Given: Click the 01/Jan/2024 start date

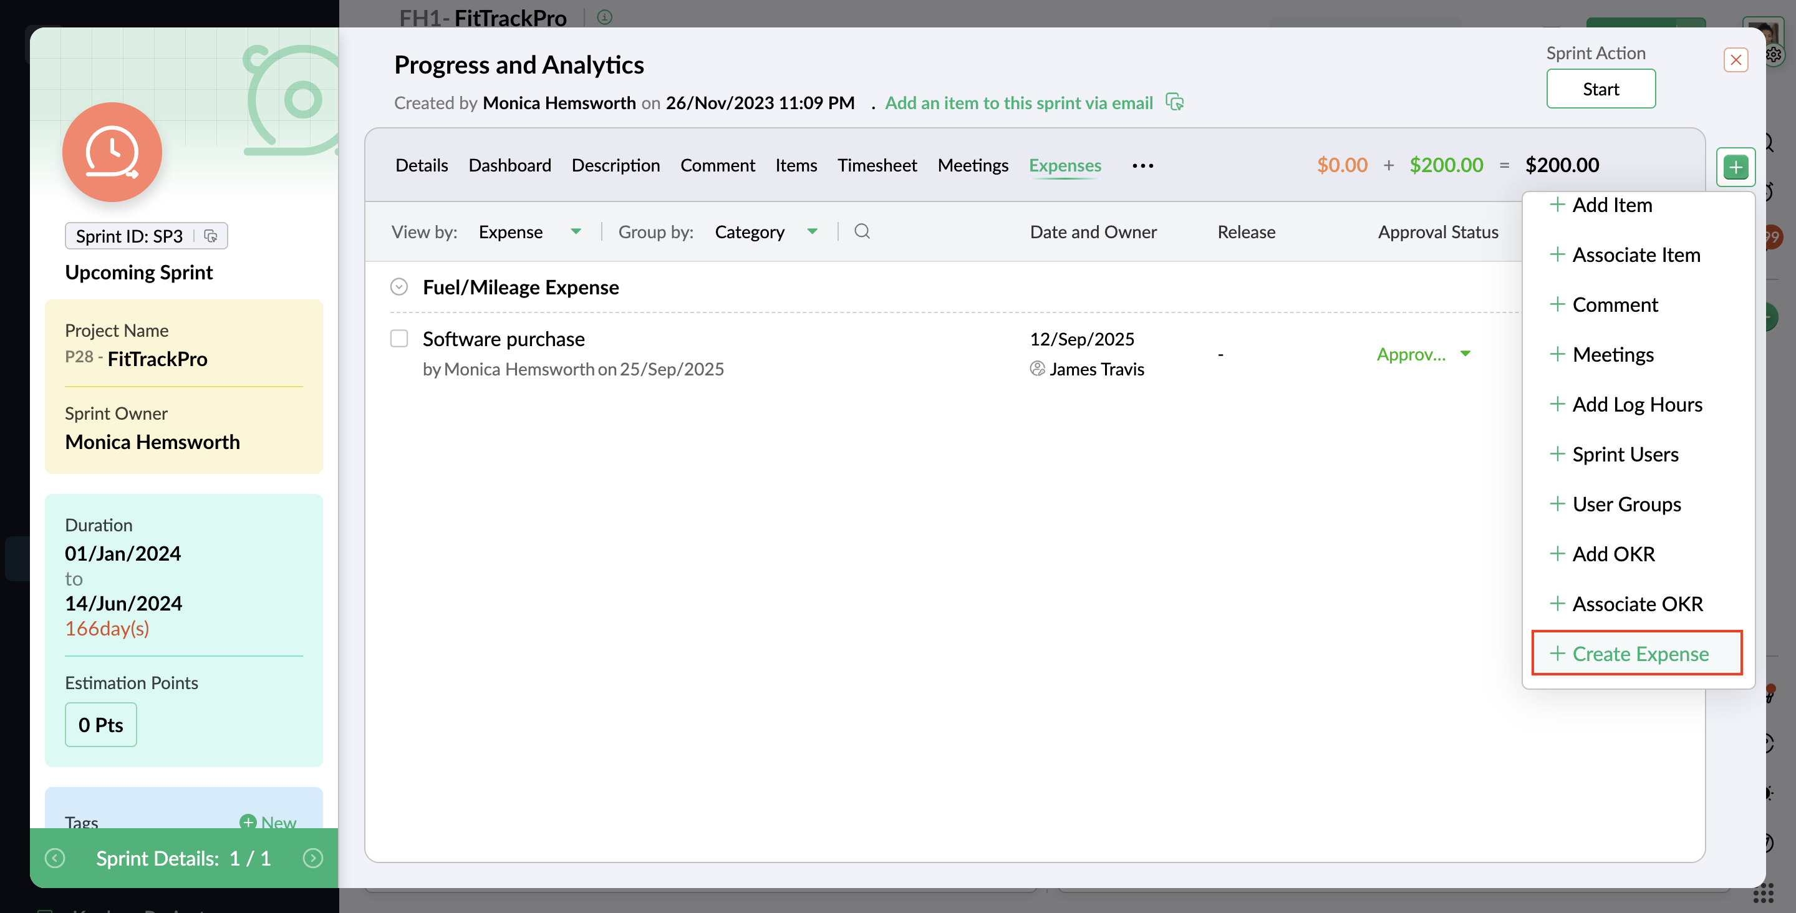Looking at the screenshot, I should click(x=123, y=553).
